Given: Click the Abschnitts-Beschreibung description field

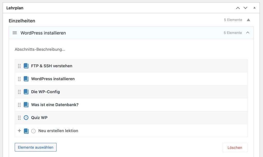Looking at the screenshot, I should coord(40,50).
